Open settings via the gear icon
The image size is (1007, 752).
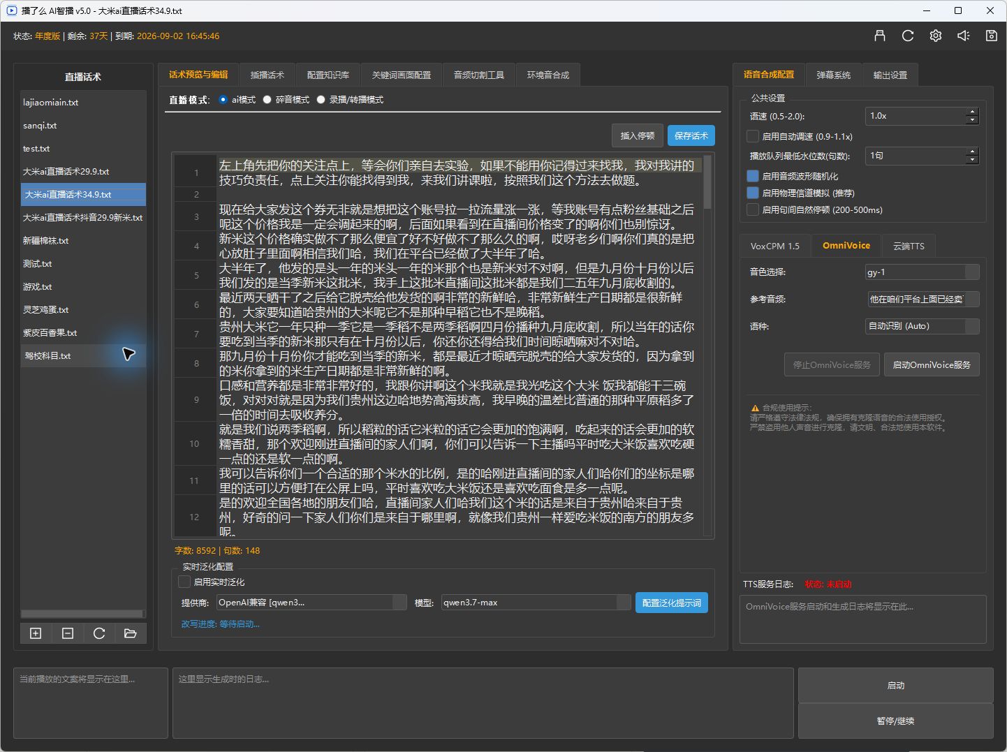click(x=936, y=36)
